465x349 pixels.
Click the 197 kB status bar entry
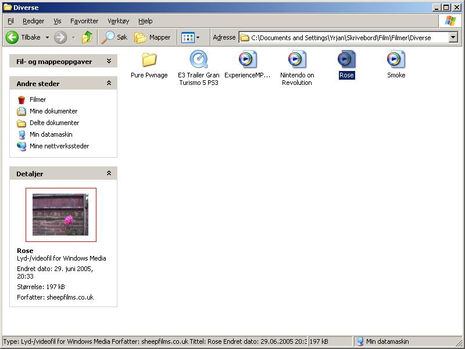tap(319, 341)
